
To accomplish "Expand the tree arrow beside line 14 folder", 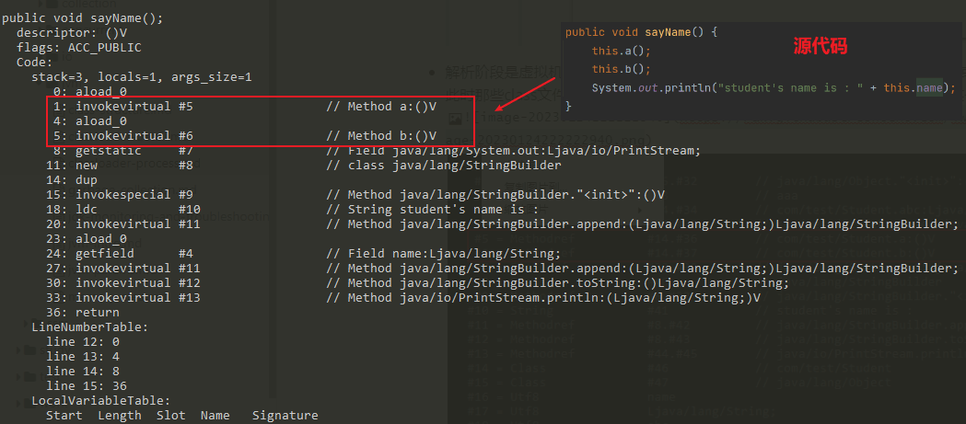I will 17,375.
